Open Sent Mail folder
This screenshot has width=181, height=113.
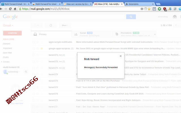click(7, 53)
